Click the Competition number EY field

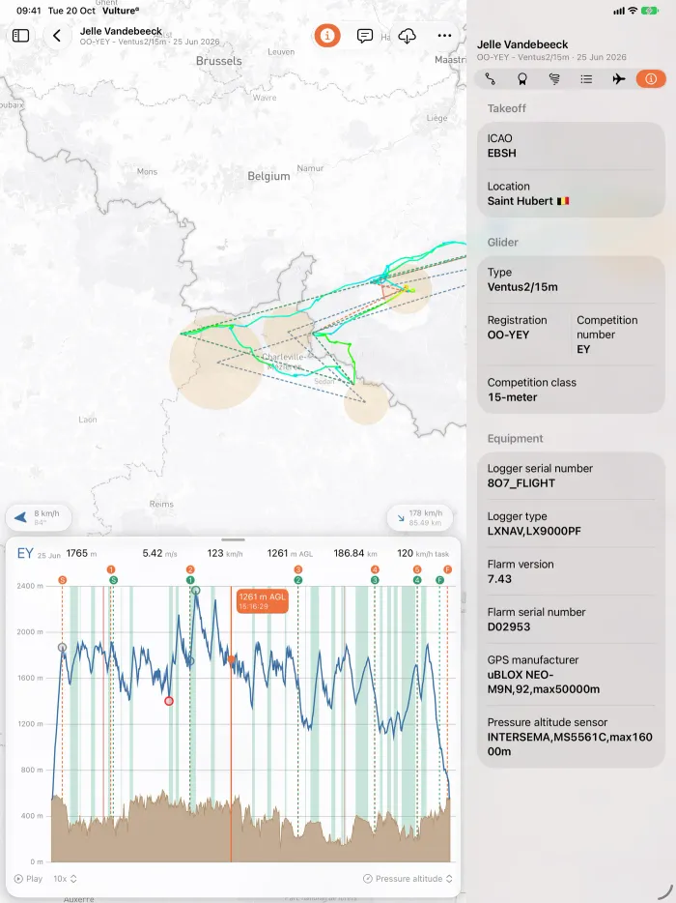[615, 335]
